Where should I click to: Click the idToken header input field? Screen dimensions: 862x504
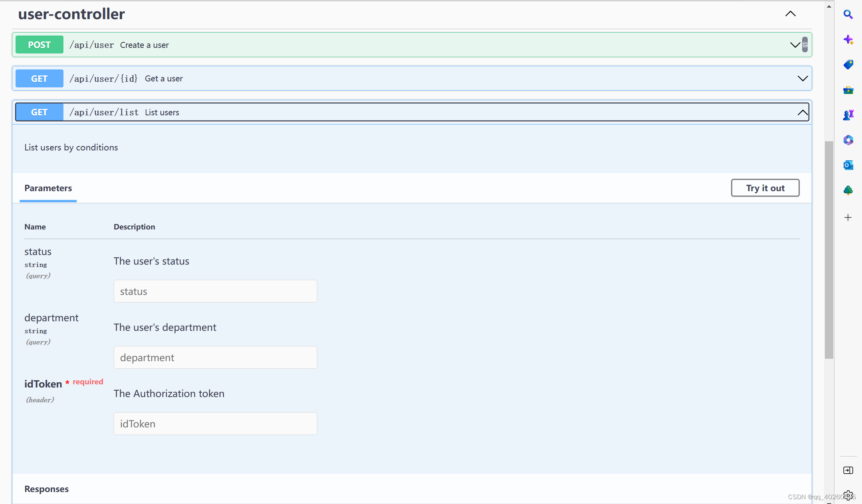[215, 424]
